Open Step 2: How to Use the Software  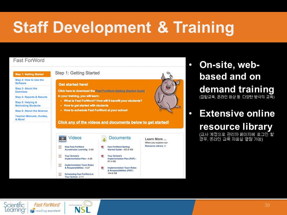pos(30,82)
